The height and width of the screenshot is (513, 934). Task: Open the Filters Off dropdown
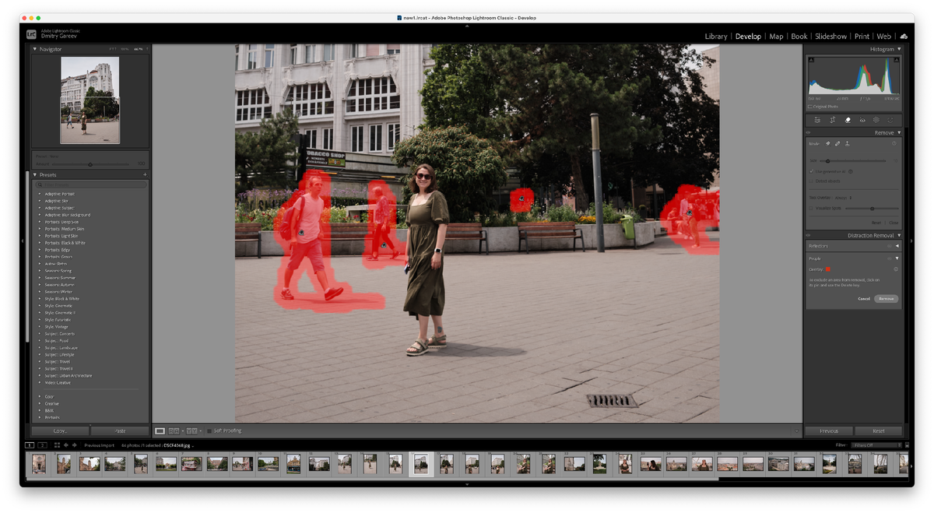(877, 445)
